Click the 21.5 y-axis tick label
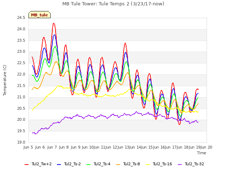The width and height of the screenshot is (228, 171). tap(21, 86)
